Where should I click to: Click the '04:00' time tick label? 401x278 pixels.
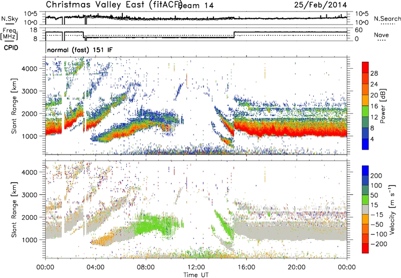(95, 267)
